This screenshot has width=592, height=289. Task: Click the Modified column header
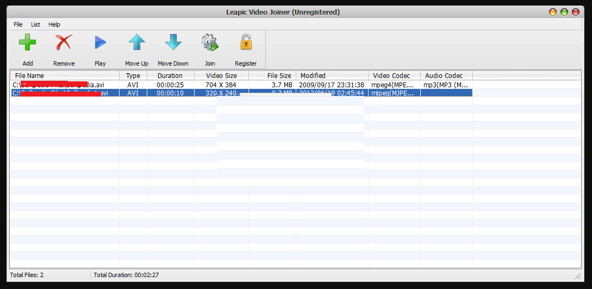point(332,76)
